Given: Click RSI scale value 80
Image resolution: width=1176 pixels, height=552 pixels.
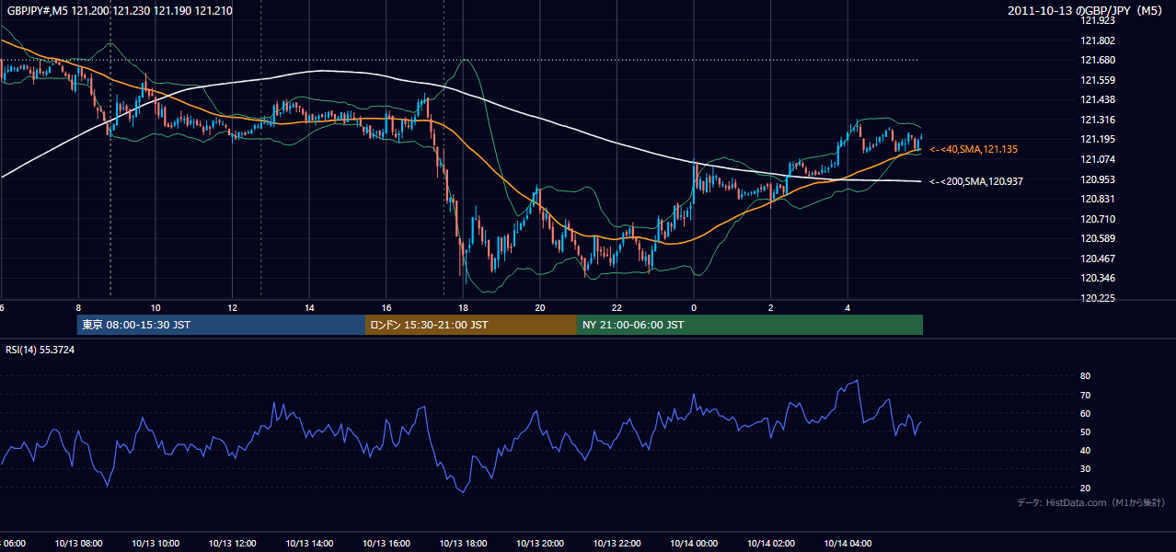Looking at the screenshot, I should click(x=1086, y=376).
